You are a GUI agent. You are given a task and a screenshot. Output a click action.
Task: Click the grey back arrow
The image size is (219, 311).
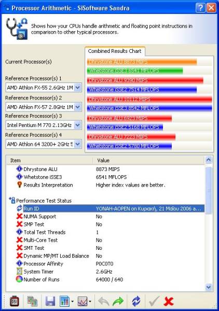[x=104, y=302]
